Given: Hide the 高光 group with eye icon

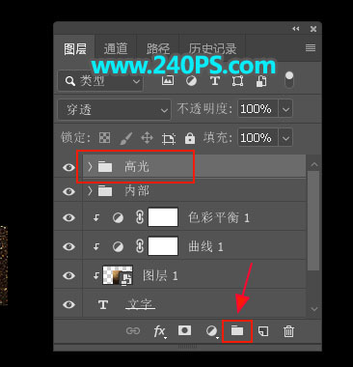Looking at the screenshot, I should [68, 167].
